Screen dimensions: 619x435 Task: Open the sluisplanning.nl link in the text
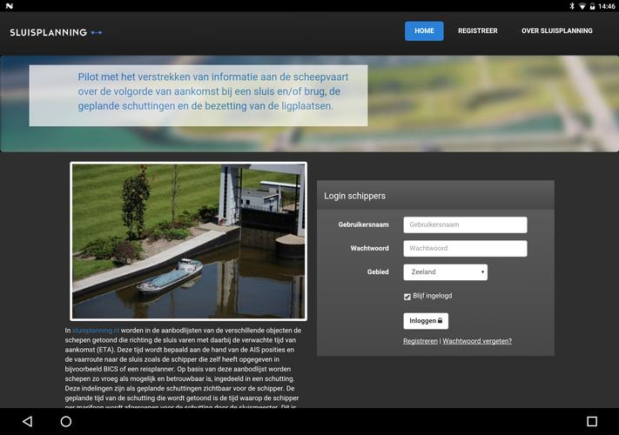97,331
